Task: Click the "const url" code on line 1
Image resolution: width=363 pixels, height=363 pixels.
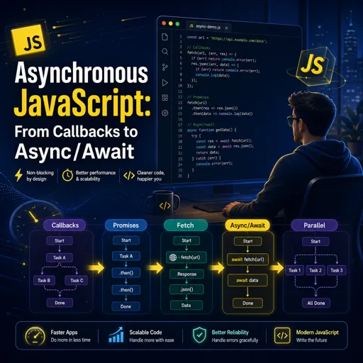Action: click(196, 38)
